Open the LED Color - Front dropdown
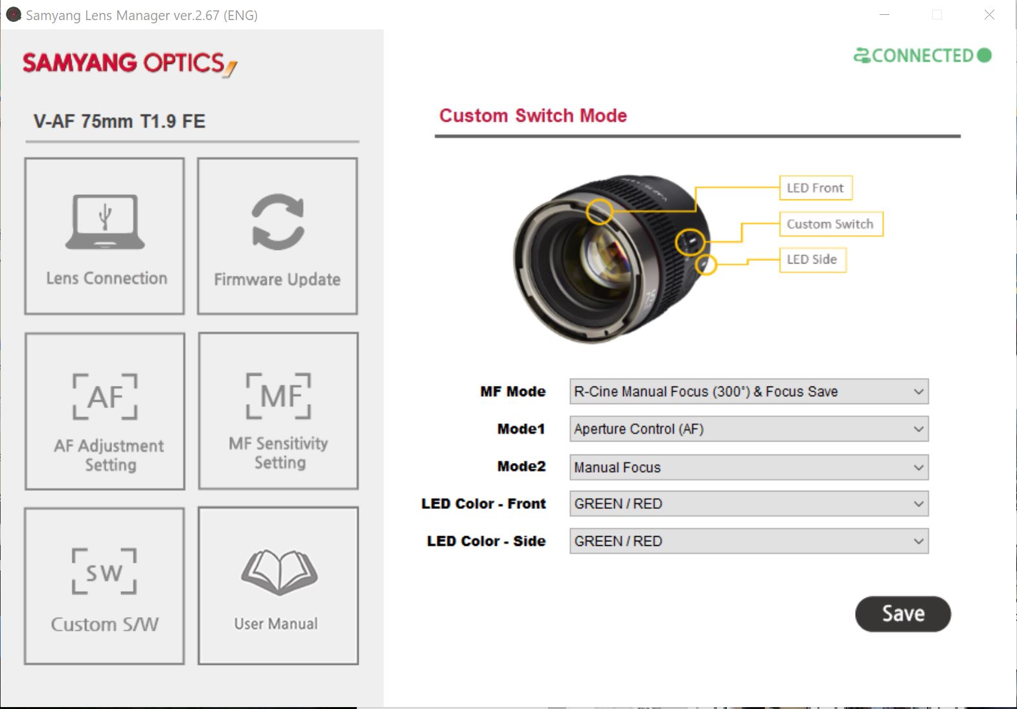Image resolution: width=1017 pixels, height=709 pixels. [x=748, y=504]
